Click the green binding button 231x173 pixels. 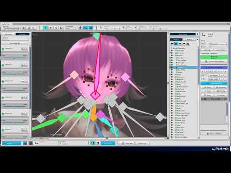214,57
